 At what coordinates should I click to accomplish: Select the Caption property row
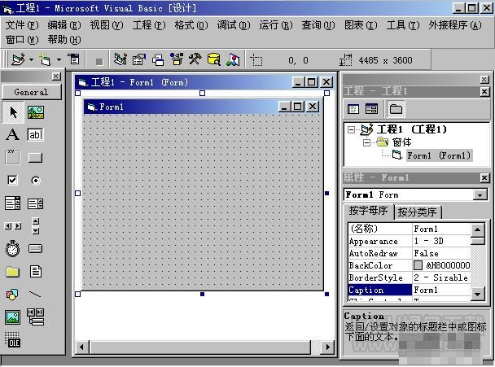point(410,290)
